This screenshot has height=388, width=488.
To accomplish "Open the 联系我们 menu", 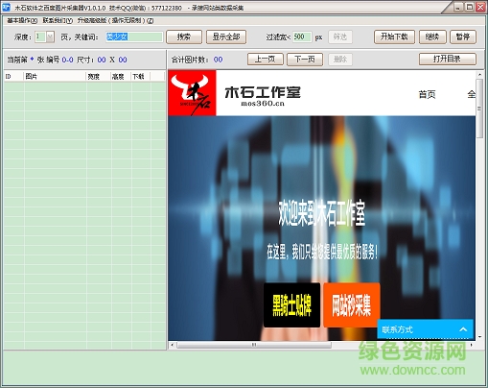I will pos(58,20).
